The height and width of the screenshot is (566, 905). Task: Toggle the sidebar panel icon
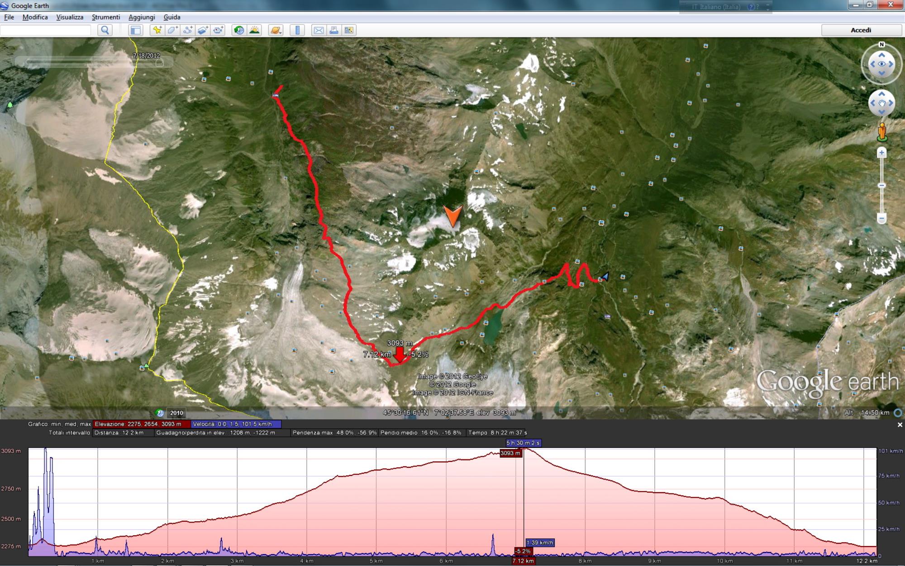click(135, 30)
